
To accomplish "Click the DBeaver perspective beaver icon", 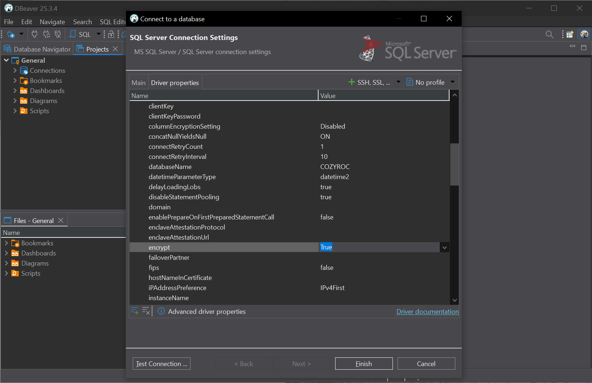I will point(584,34).
